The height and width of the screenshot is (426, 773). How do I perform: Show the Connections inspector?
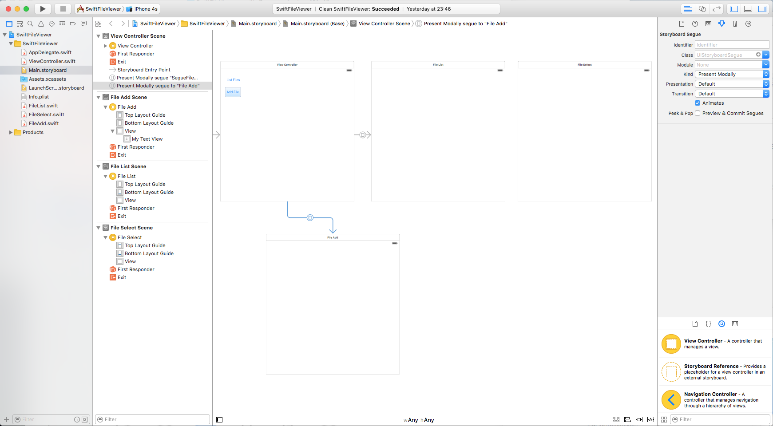[x=748, y=24]
